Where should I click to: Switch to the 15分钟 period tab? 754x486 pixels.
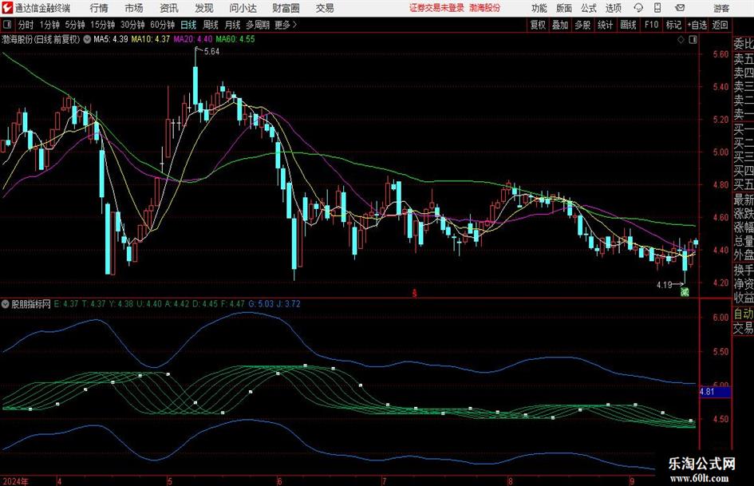pyautogui.click(x=102, y=25)
